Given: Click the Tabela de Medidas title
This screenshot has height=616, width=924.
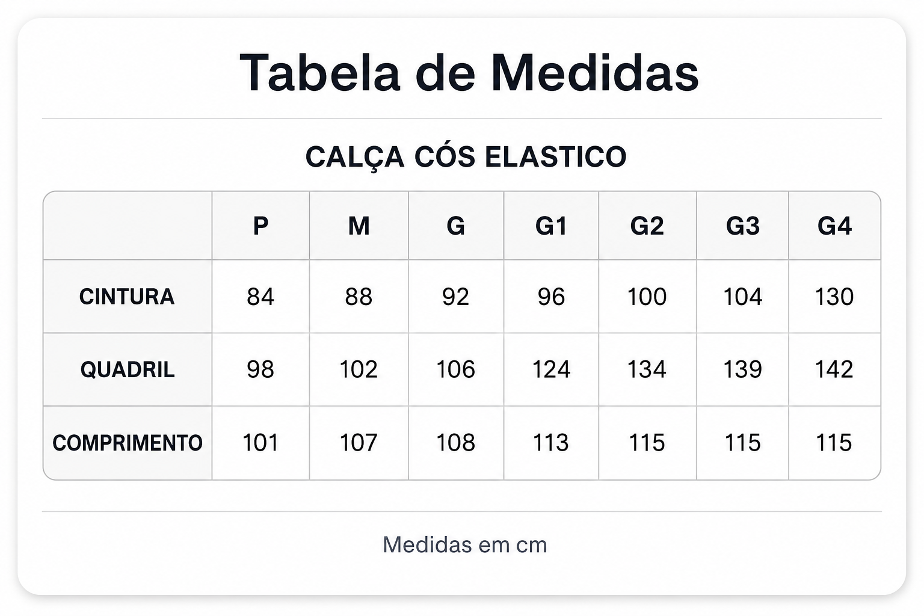Looking at the screenshot, I should (469, 73).
